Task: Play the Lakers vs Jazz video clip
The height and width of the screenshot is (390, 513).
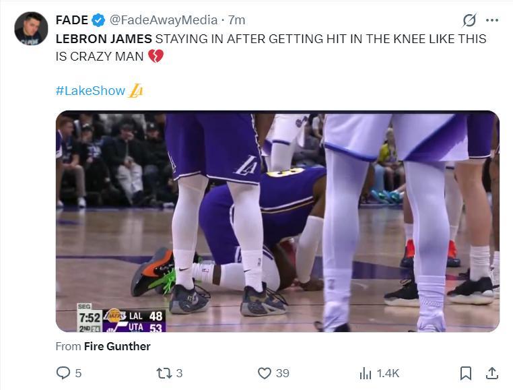Action: tap(277, 221)
